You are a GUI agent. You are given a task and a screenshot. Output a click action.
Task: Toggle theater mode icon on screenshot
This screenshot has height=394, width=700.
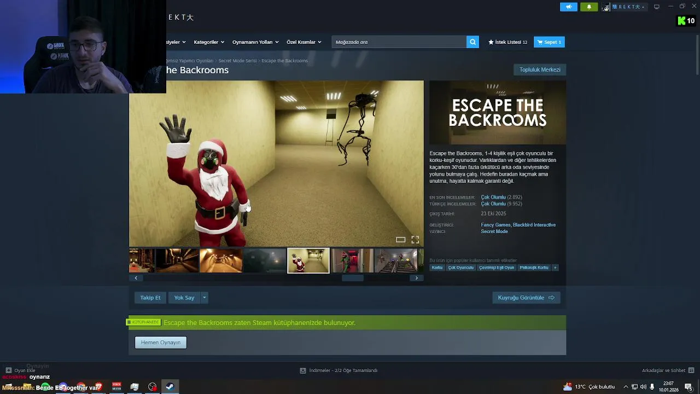pos(401,240)
